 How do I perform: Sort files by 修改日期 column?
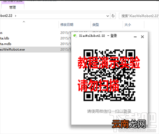67,25
